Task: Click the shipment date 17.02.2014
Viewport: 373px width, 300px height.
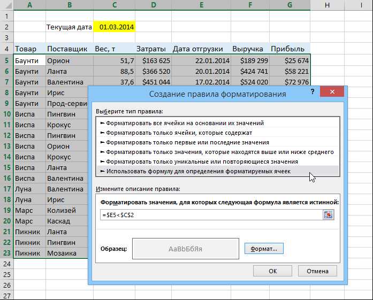Action: (x=201, y=82)
